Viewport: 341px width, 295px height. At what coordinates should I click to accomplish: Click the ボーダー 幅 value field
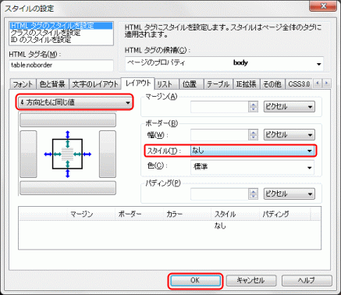click(x=219, y=135)
